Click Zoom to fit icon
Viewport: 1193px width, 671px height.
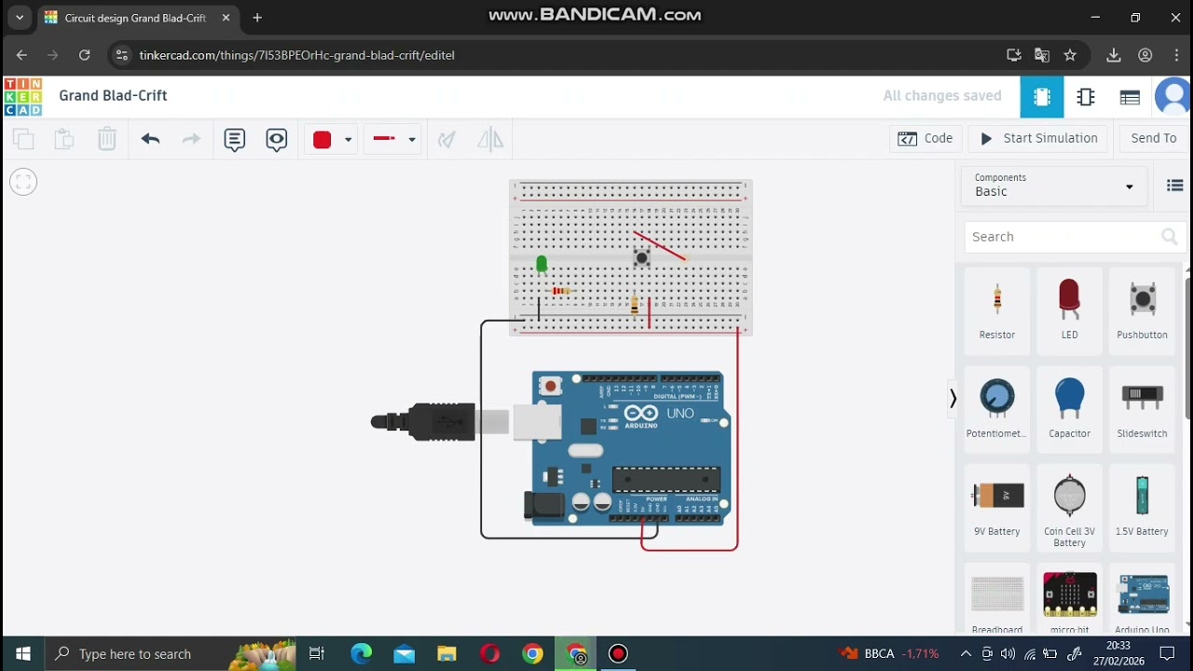tap(23, 182)
